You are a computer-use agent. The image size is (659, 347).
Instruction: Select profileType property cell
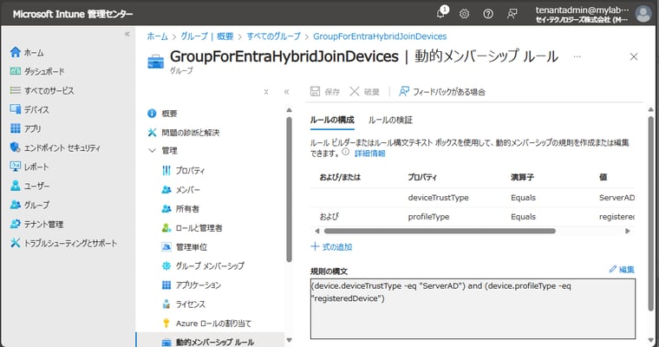point(428,217)
